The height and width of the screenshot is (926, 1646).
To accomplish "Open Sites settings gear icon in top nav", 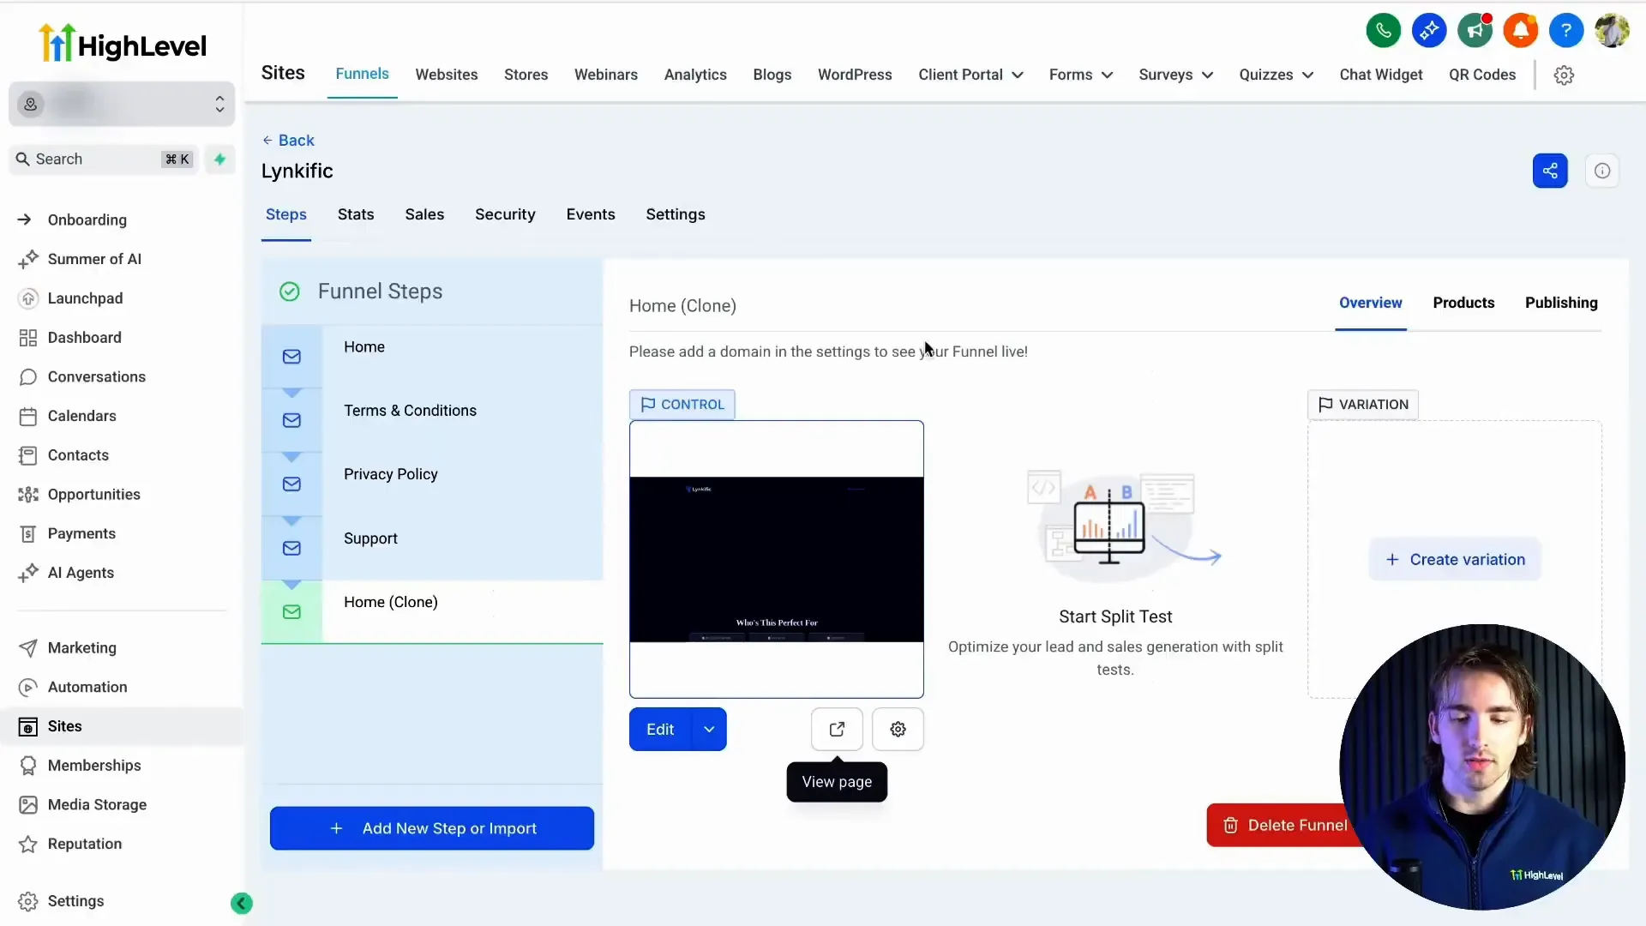I will click(1564, 75).
